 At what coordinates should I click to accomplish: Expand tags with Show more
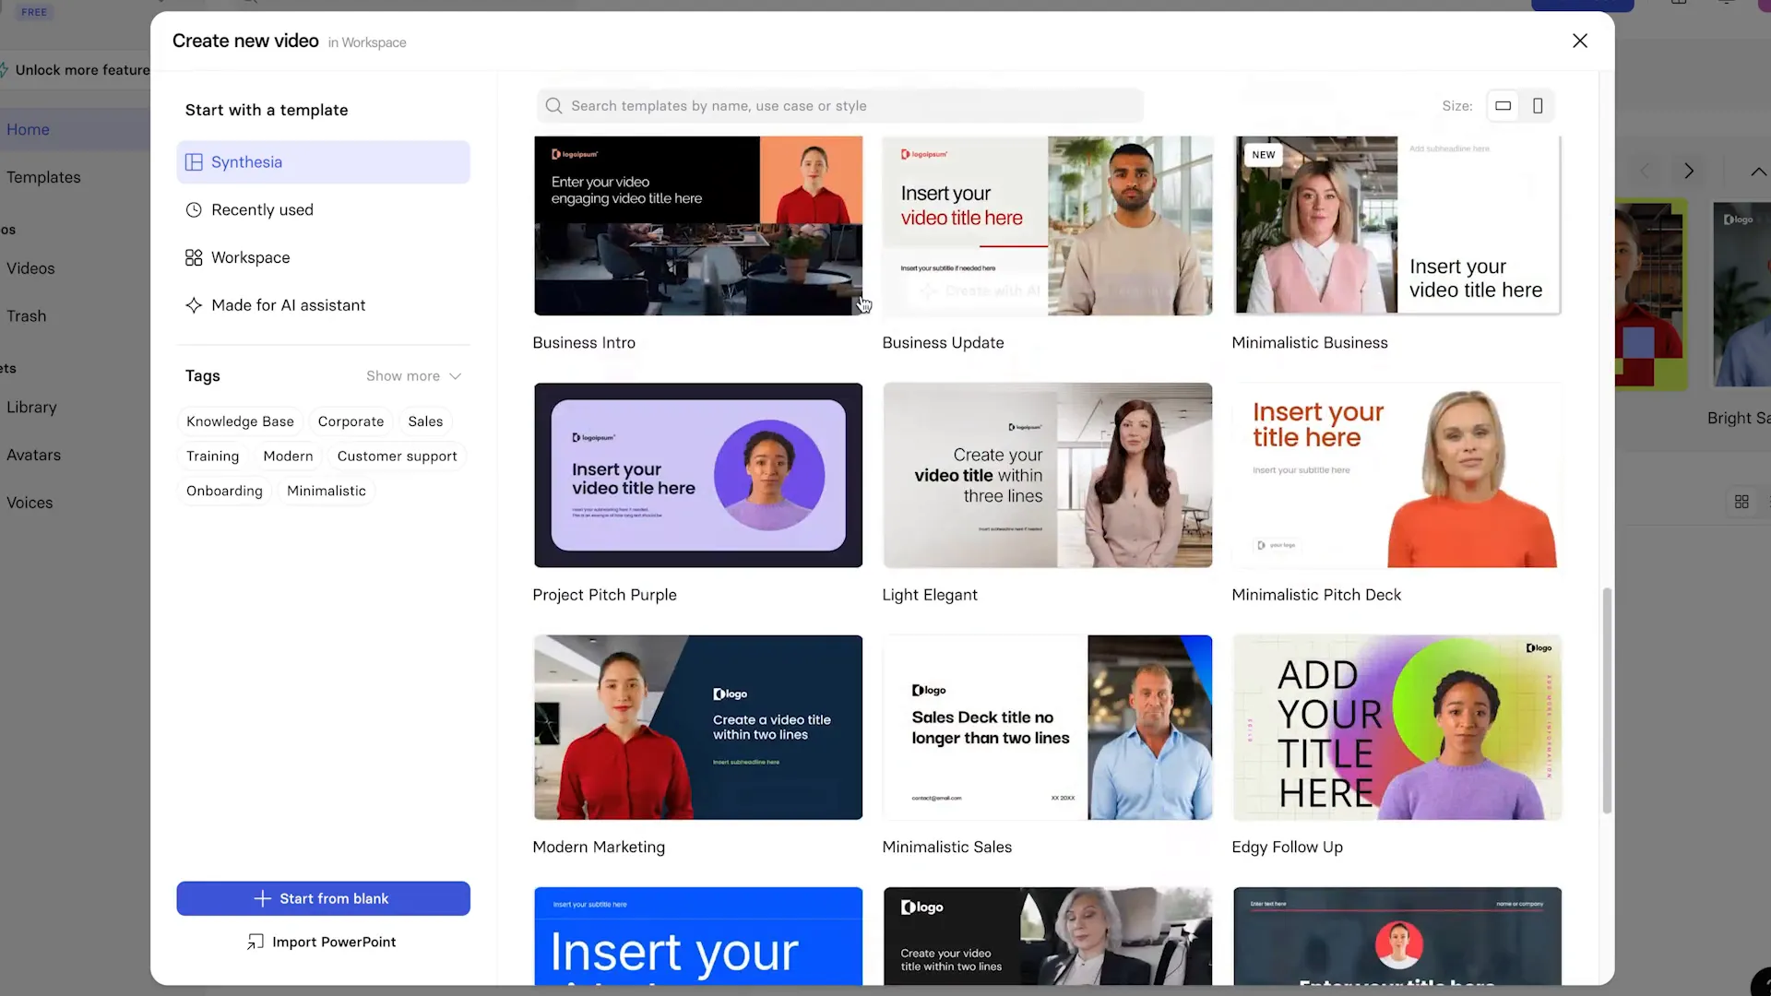click(413, 376)
